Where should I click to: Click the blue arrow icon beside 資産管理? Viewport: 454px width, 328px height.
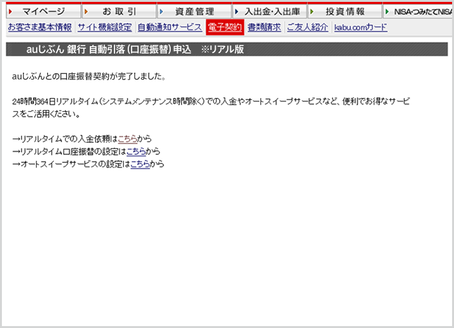pyautogui.click(x=161, y=11)
